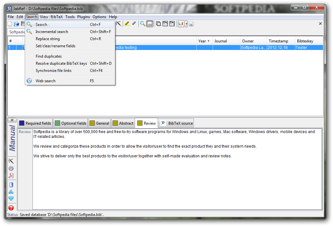Viewport: 333px width, 226px height.
Task: Open the Options menu
Action: tap(99, 17)
